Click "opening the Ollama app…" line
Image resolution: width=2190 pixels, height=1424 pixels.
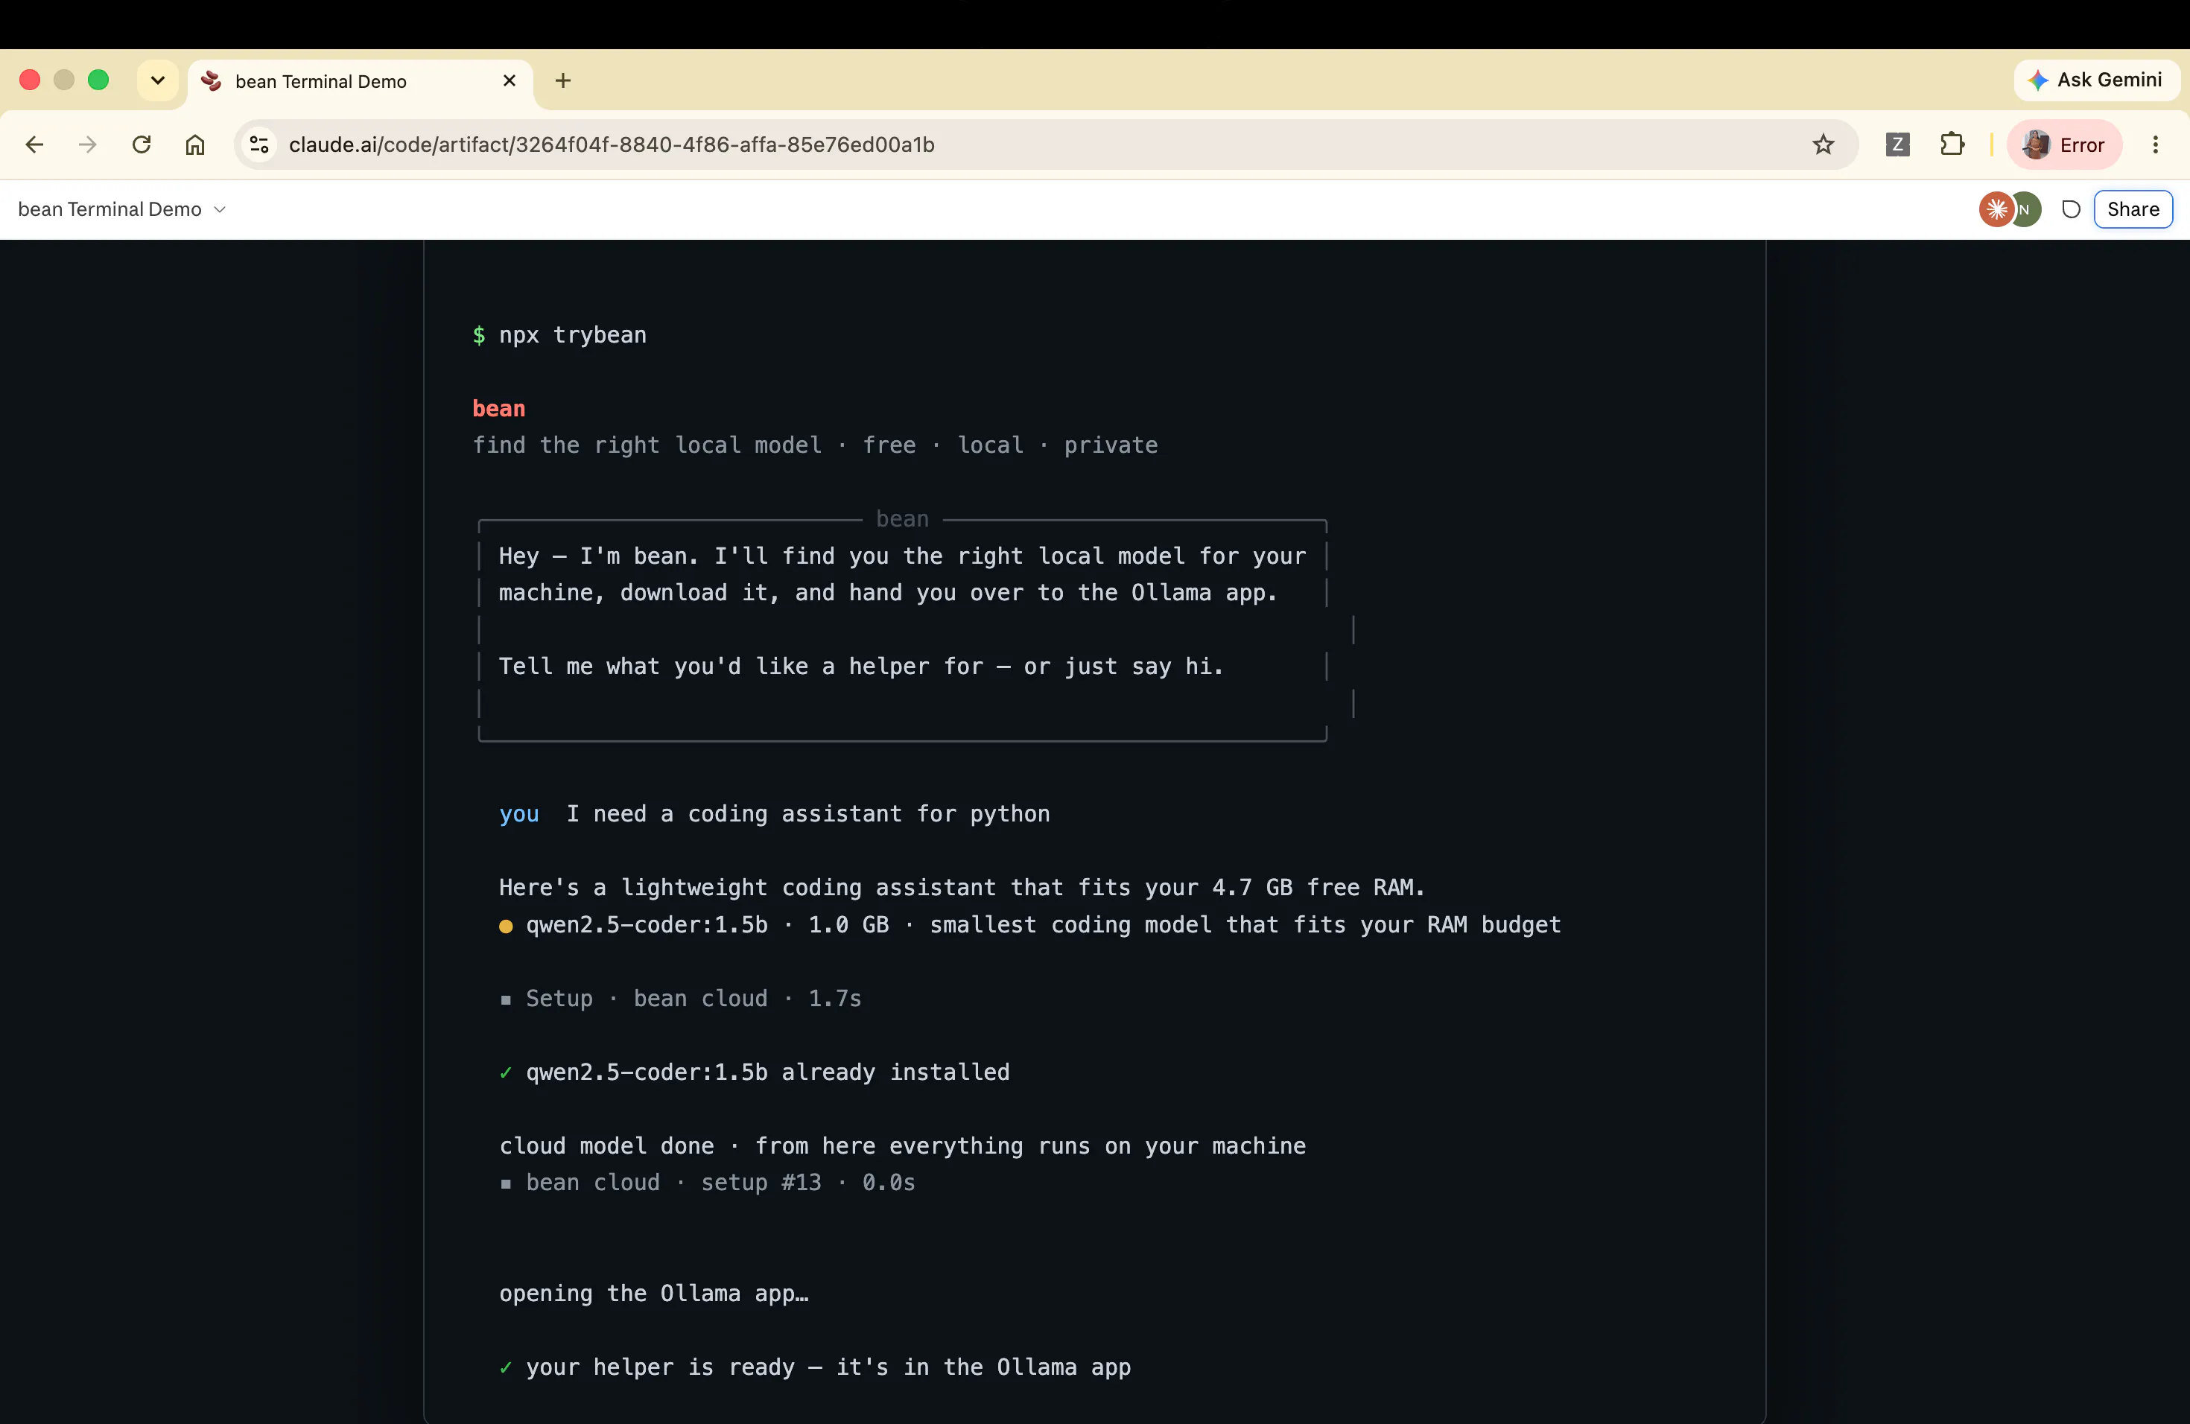(x=654, y=1294)
